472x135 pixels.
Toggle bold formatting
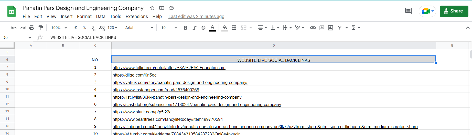click(186, 28)
